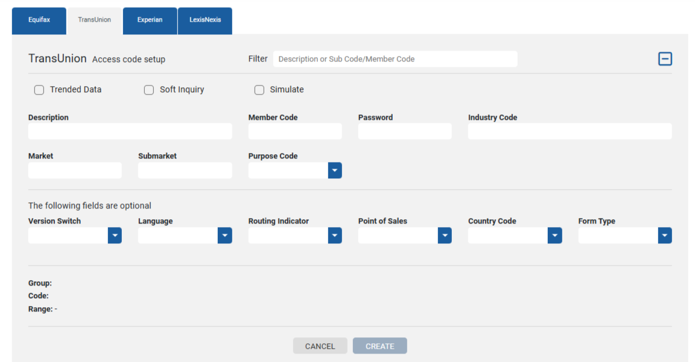Select the TransUnion tab
This screenshot has height=362, width=695.
click(x=94, y=20)
